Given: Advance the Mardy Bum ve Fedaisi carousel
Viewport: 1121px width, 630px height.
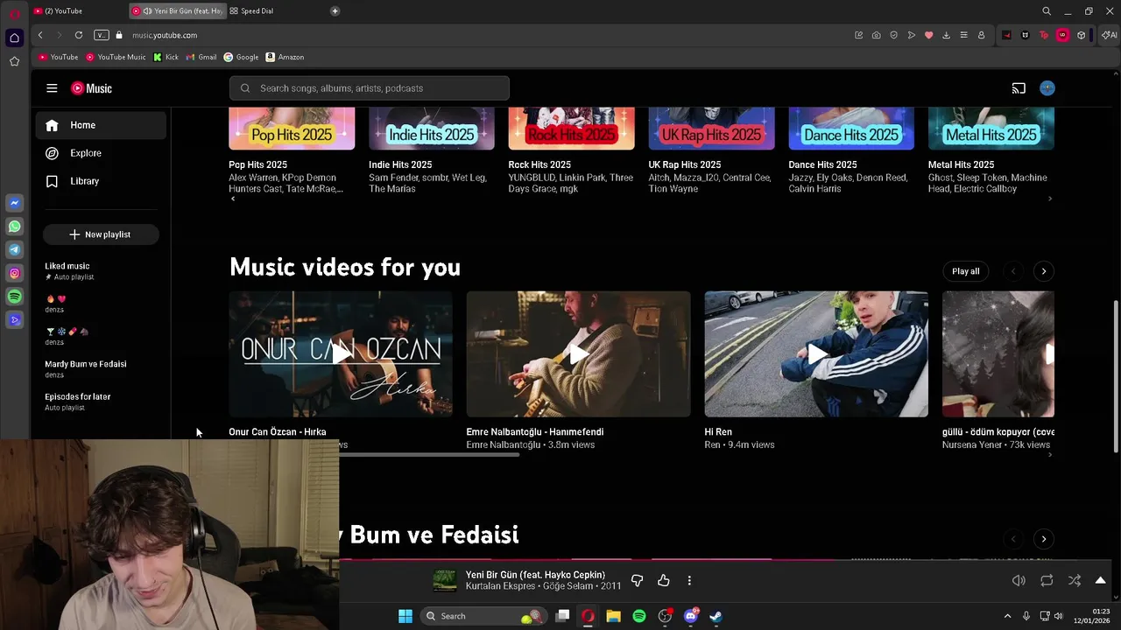Looking at the screenshot, I should click(x=1043, y=539).
